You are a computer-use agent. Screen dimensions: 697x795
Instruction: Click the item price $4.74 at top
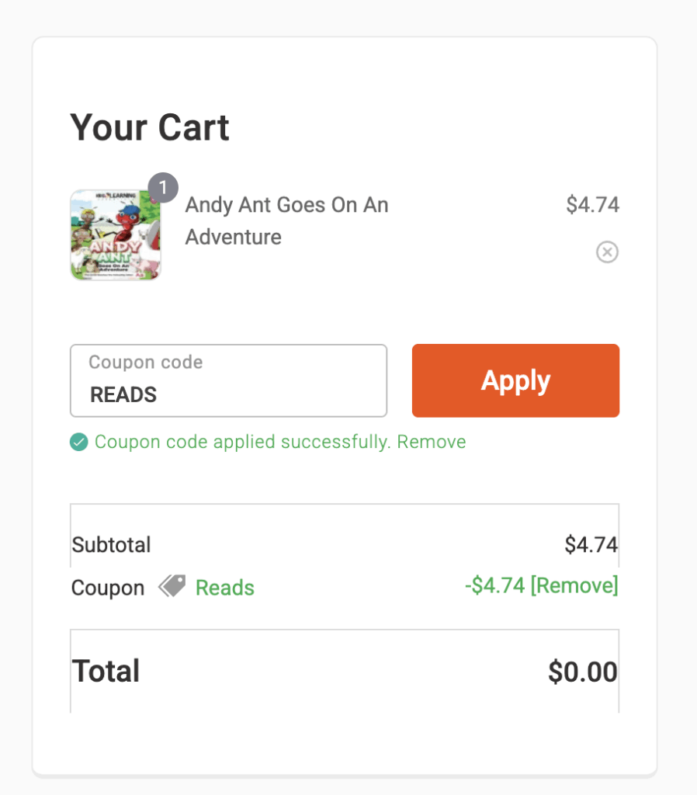592,205
